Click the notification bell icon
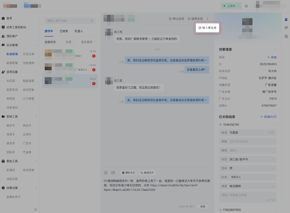 246,6
